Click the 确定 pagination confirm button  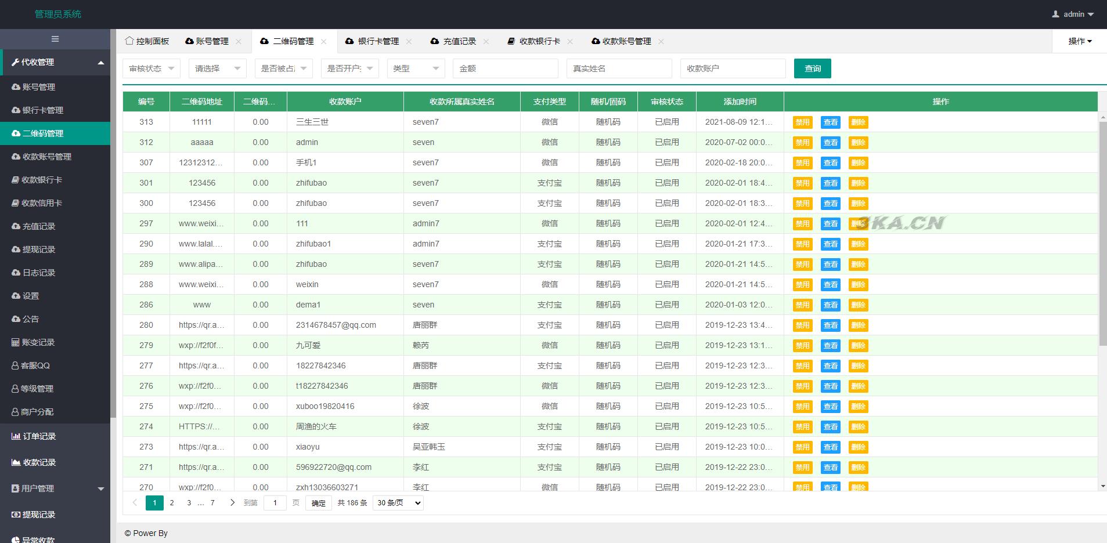coord(319,503)
